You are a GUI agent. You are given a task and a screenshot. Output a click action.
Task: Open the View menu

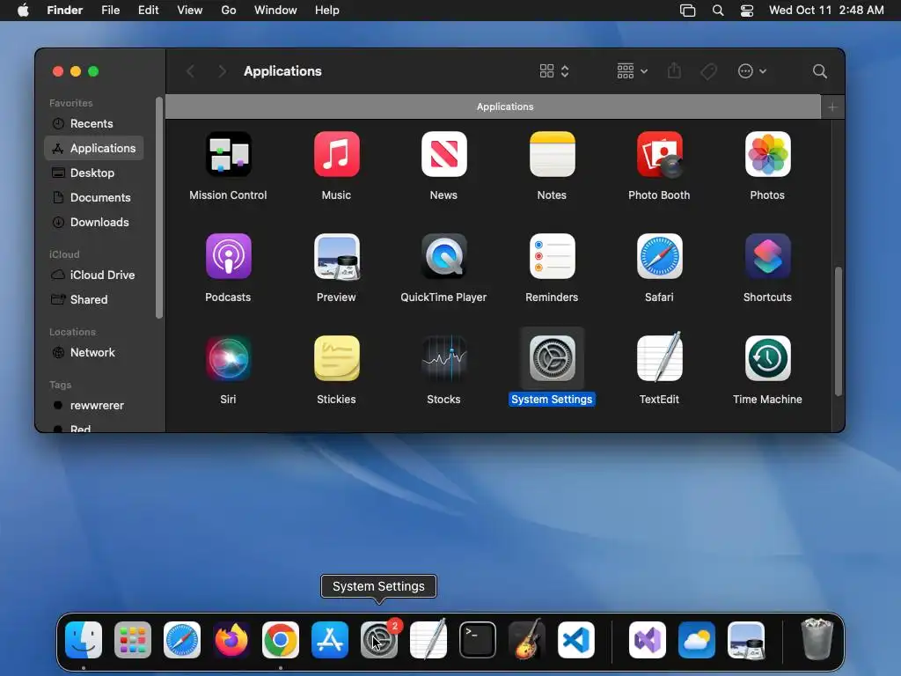(190, 11)
